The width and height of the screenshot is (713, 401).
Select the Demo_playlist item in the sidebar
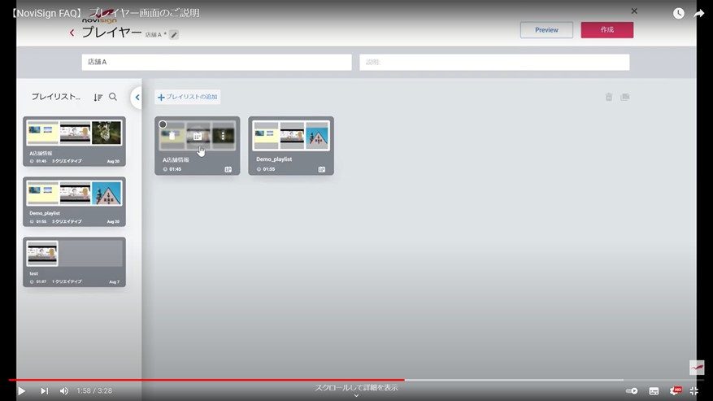point(74,202)
